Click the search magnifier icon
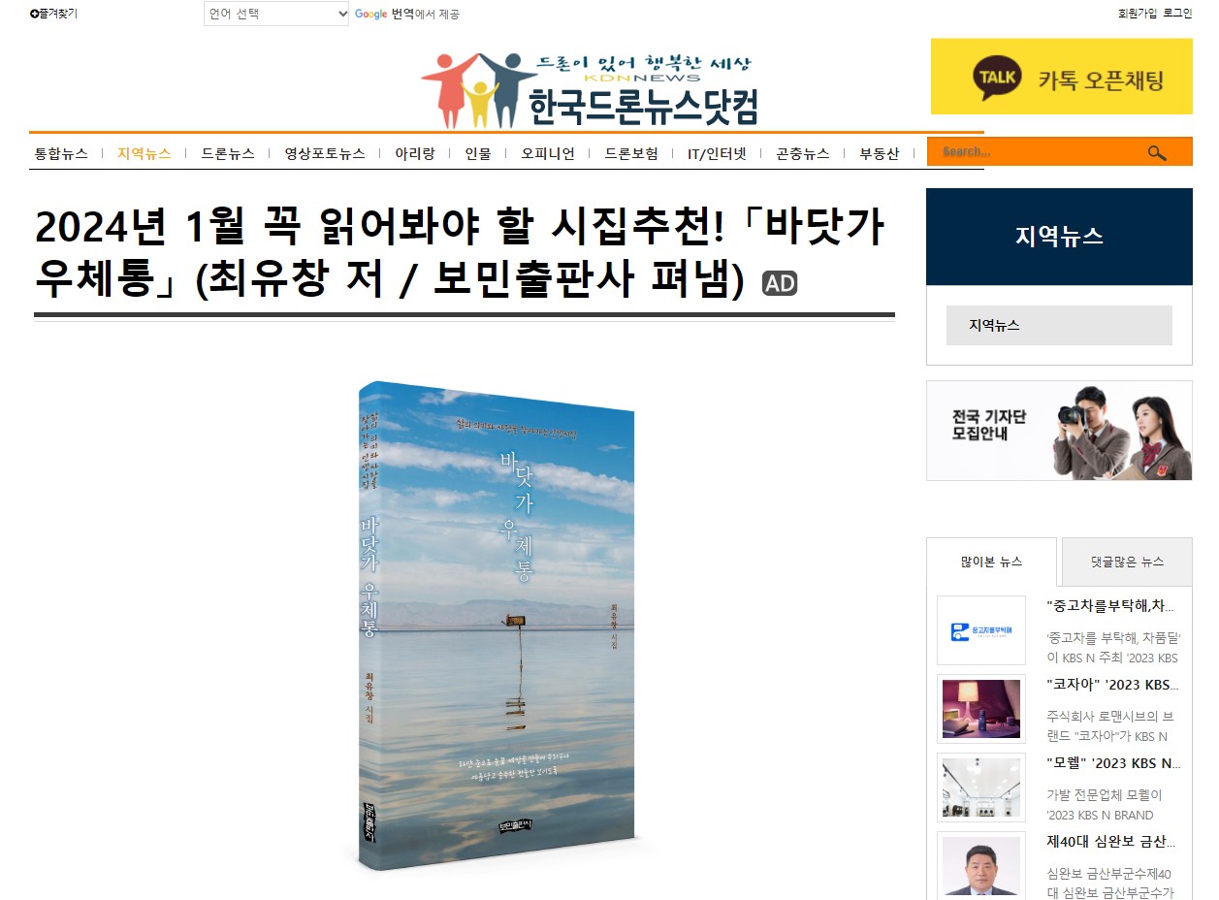This screenshot has height=900, width=1219. click(1156, 152)
